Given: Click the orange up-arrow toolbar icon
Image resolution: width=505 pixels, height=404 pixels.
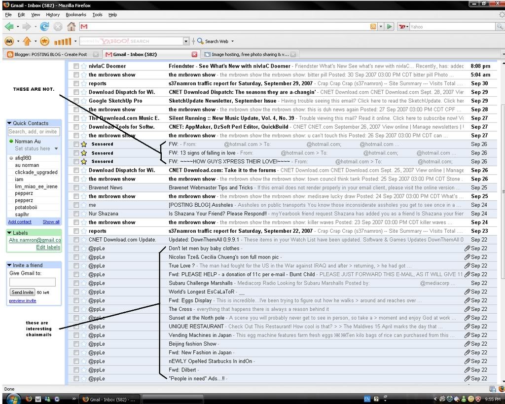Looking at the screenshot, I should (27, 41).
